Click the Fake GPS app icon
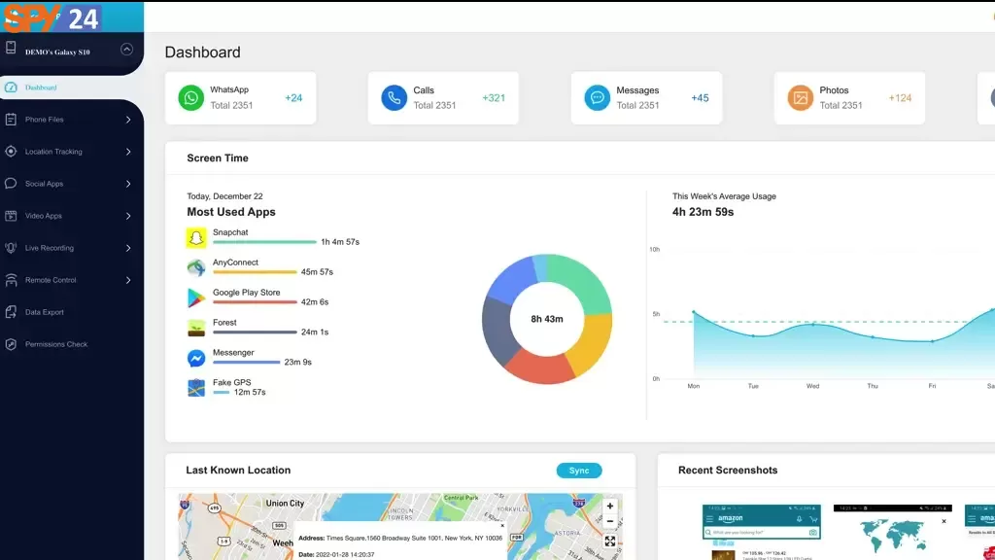The height and width of the screenshot is (560, 995). (x=196, y=388)
